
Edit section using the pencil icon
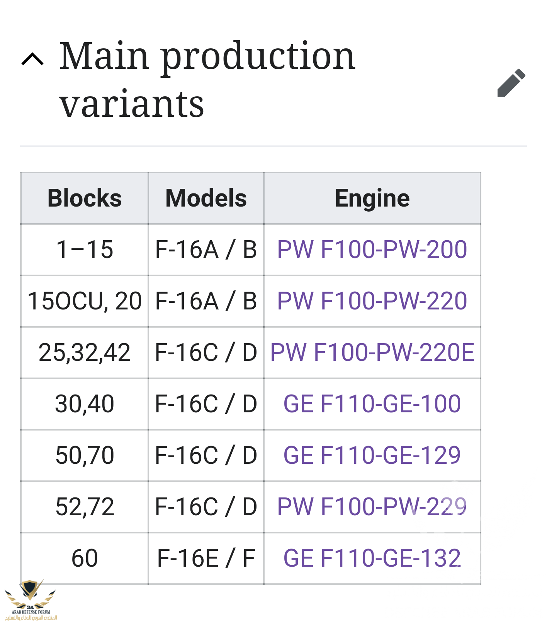tap(511, 83)
